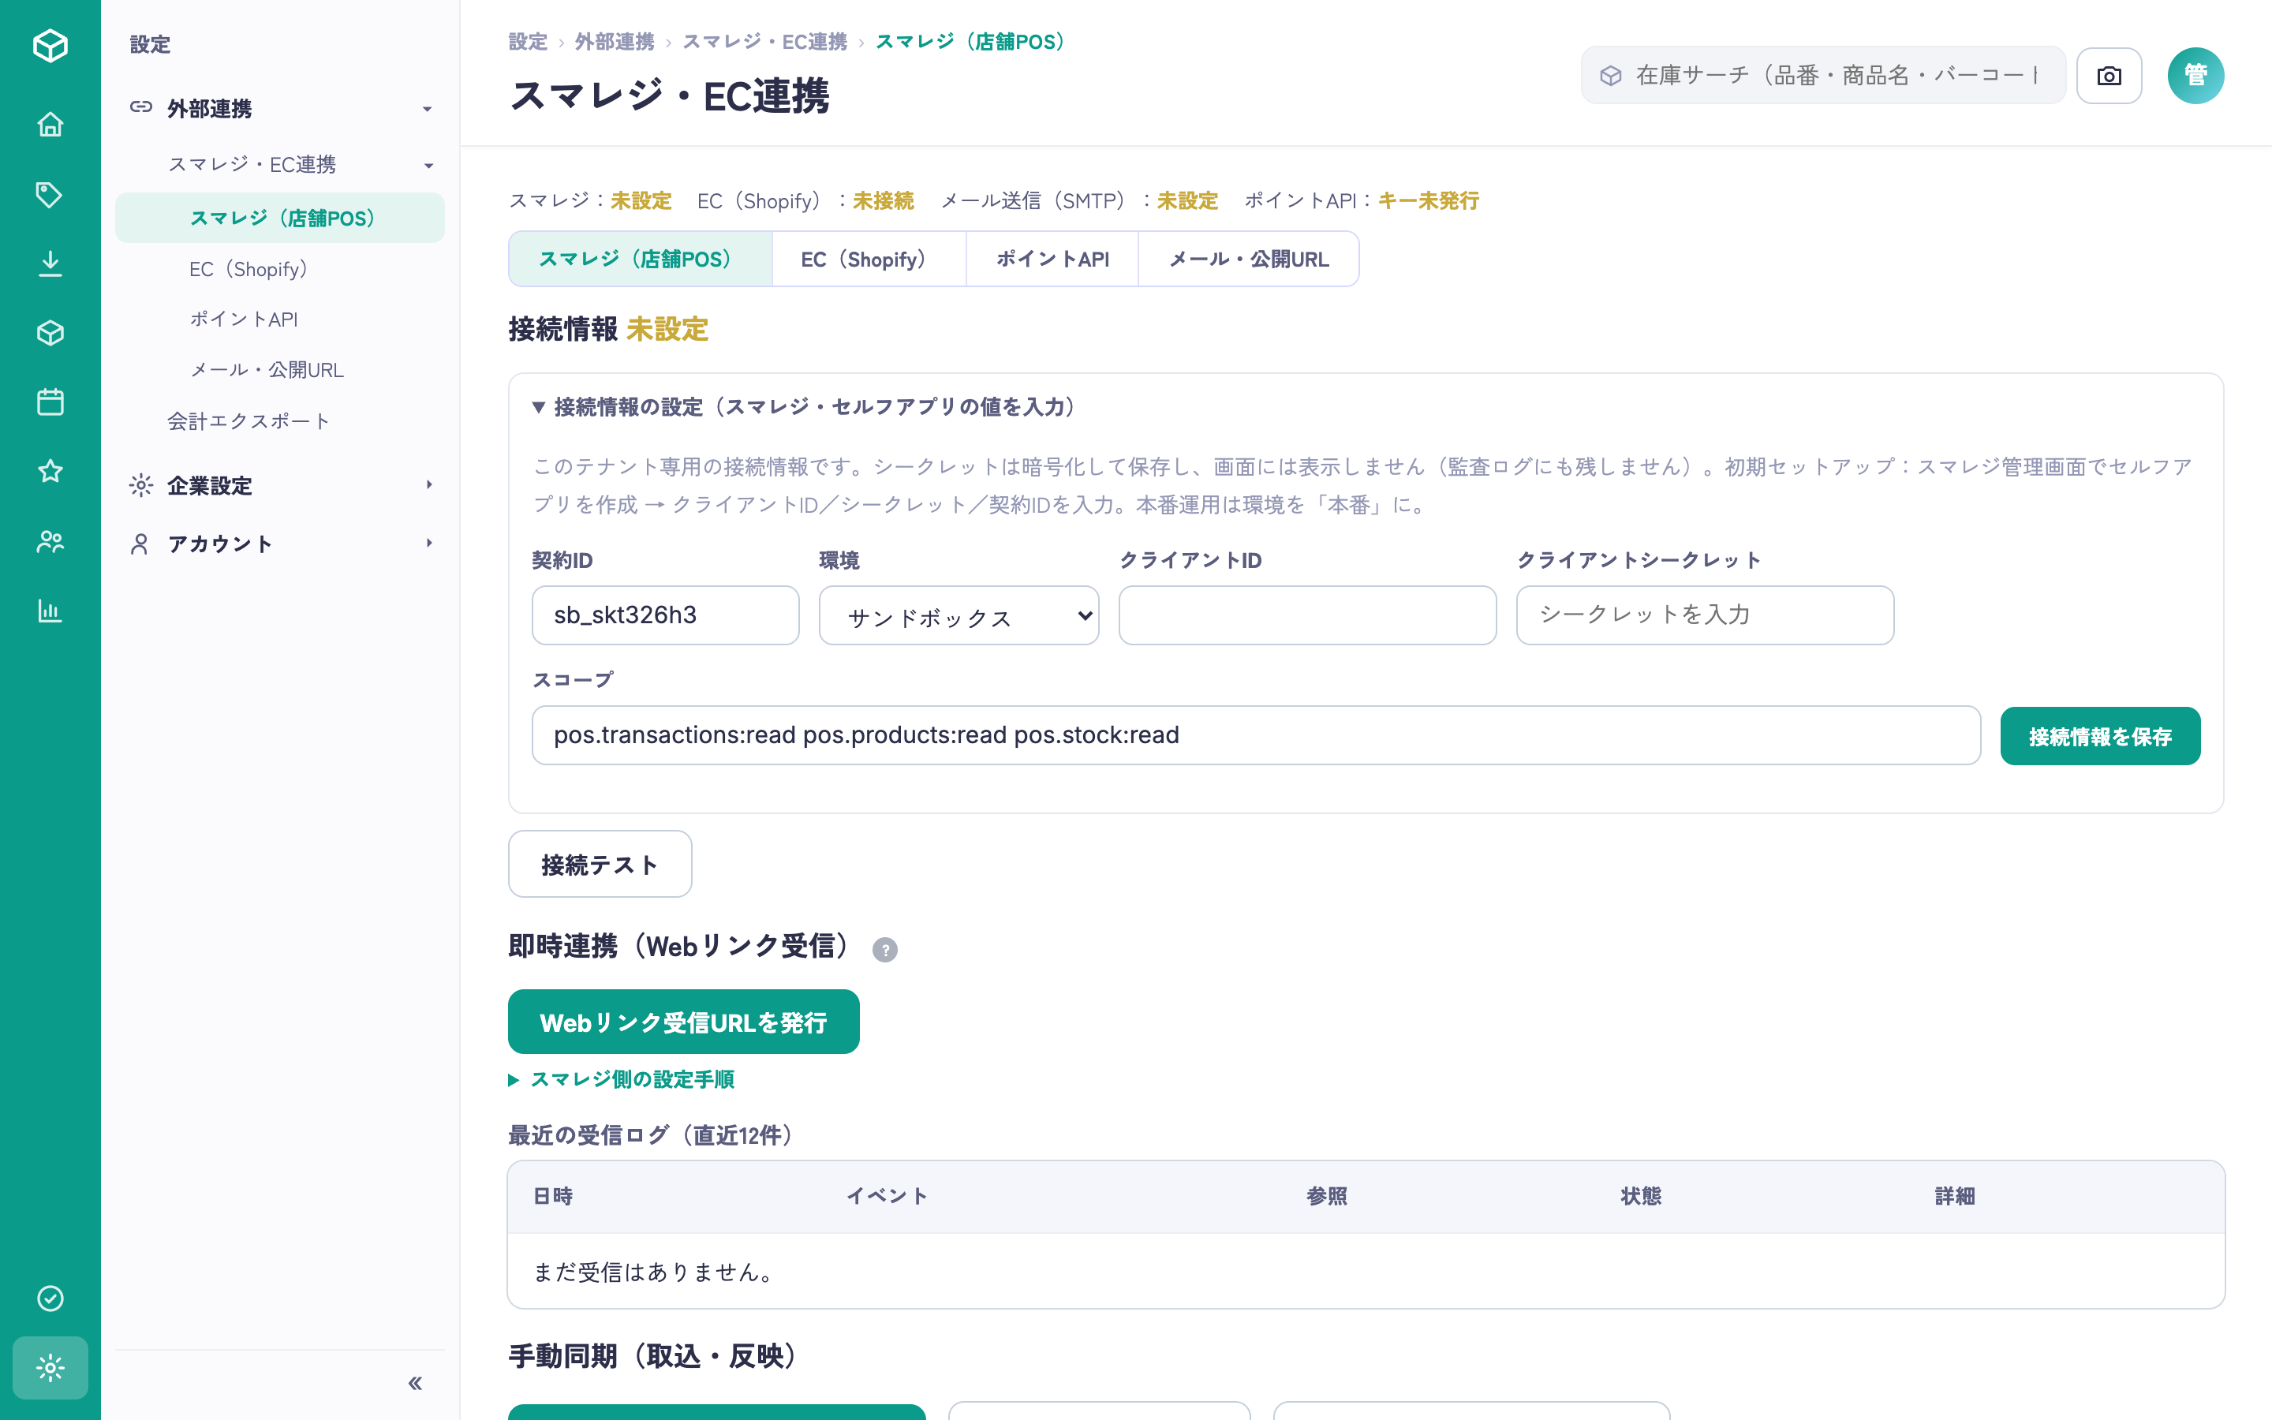Collapse the 外部連携 section arrow
Viewport: 2272px width, 1420px height.
click(427, 109)
